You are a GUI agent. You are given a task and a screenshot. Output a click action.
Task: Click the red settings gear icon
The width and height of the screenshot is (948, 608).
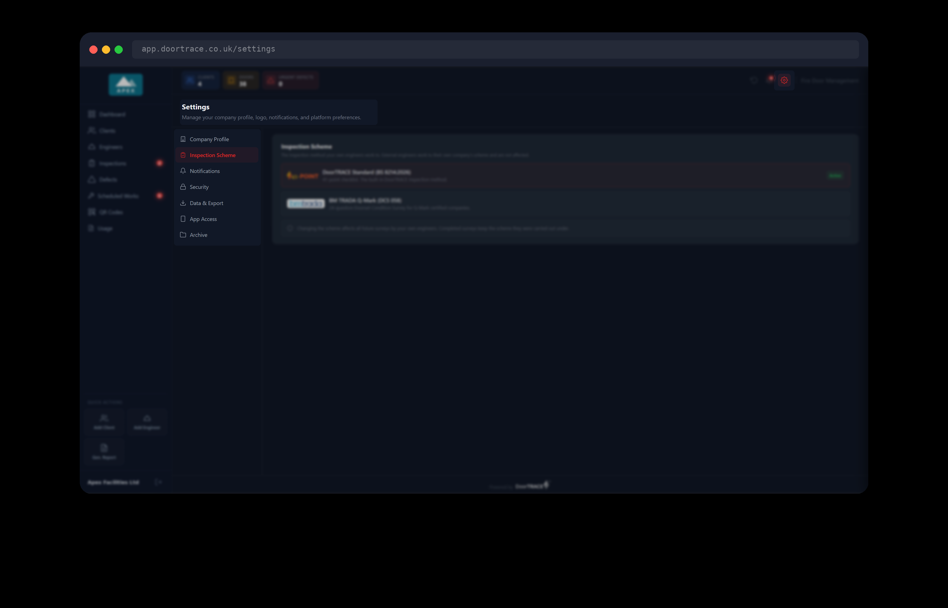tap(784, 80)
